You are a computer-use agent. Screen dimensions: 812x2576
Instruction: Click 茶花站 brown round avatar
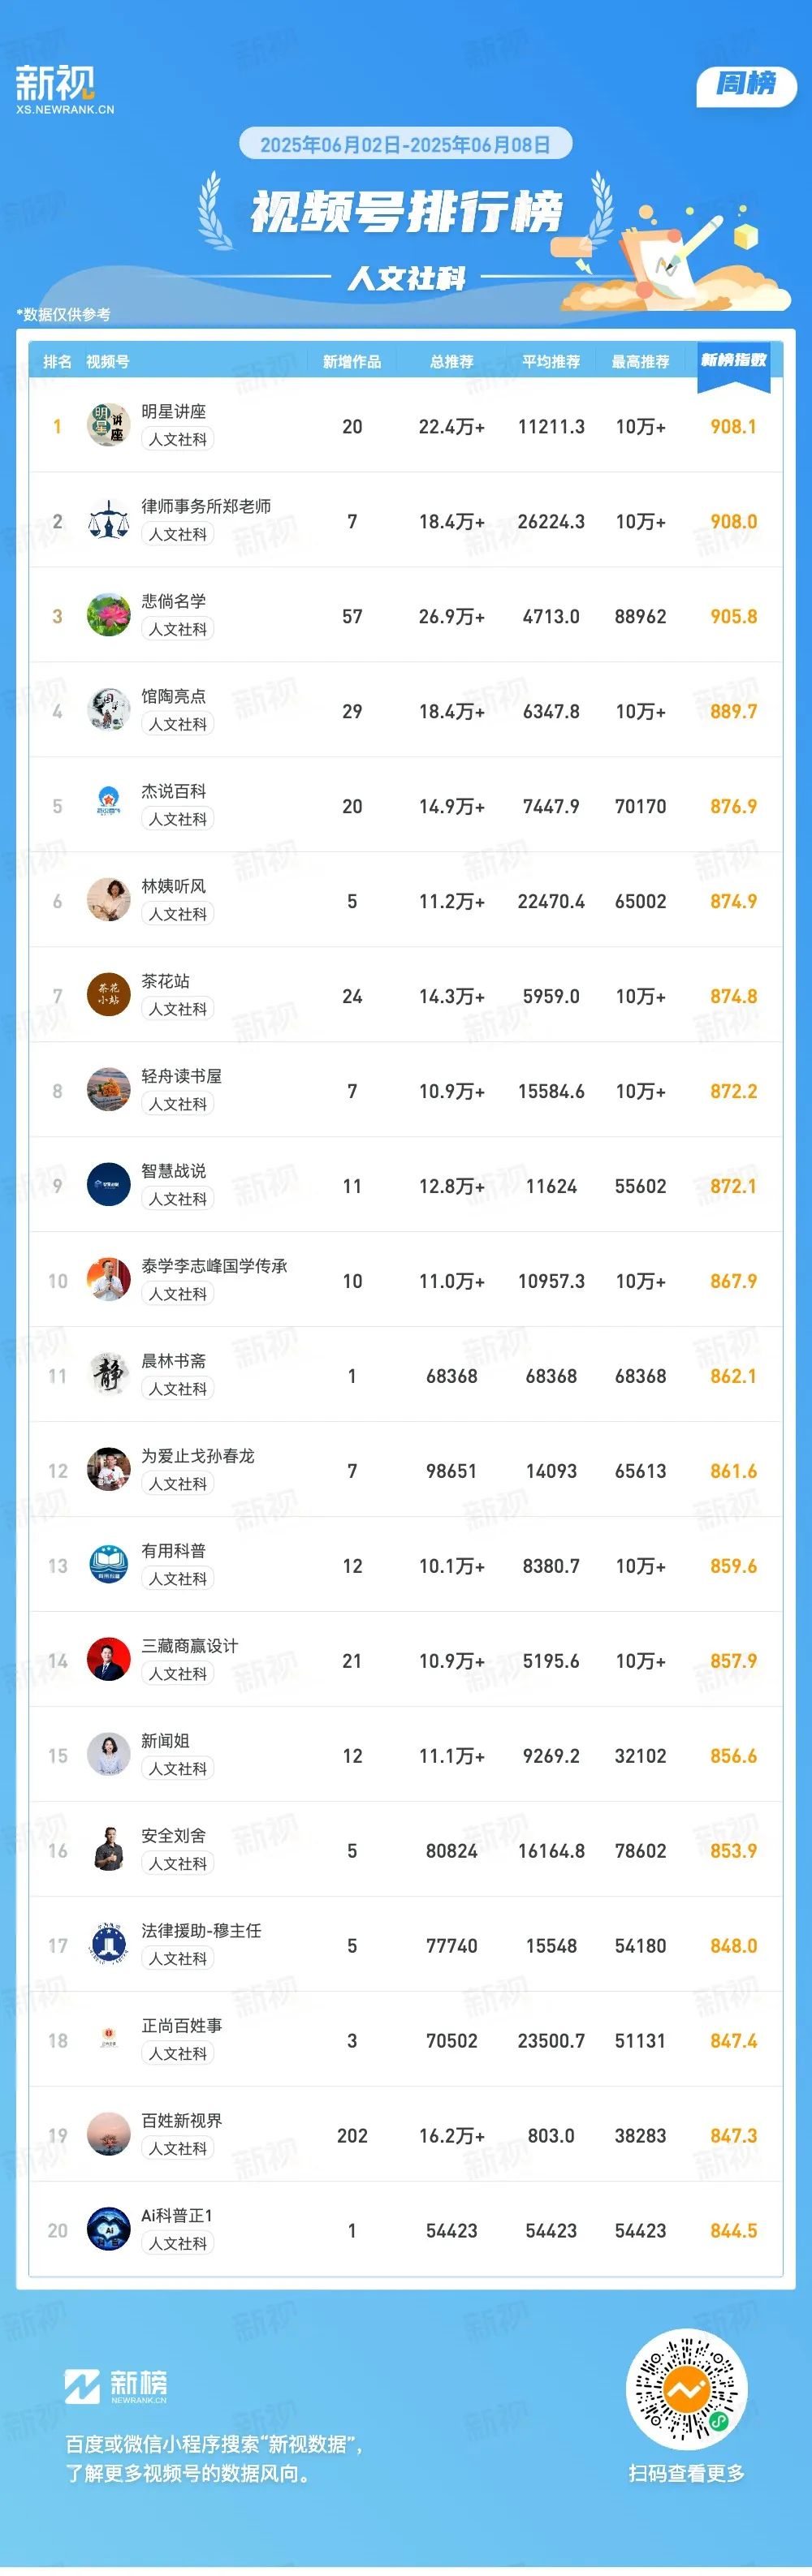point(108,995)
